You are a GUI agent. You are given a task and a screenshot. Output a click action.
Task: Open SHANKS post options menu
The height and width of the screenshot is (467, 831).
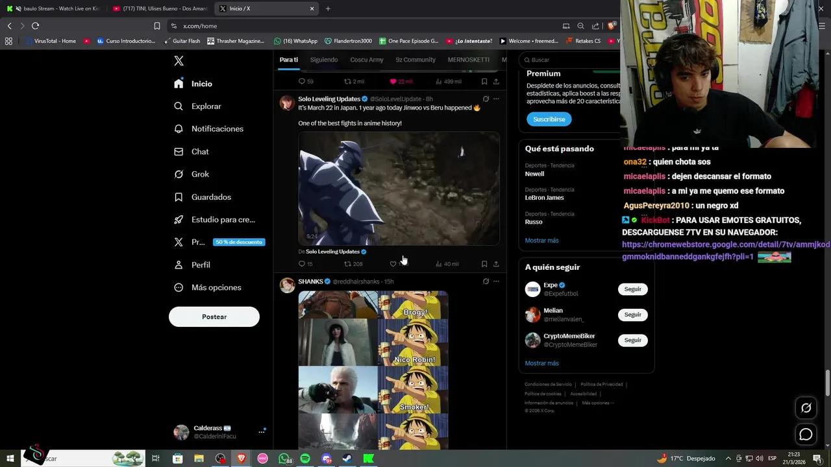click(496, 281)
